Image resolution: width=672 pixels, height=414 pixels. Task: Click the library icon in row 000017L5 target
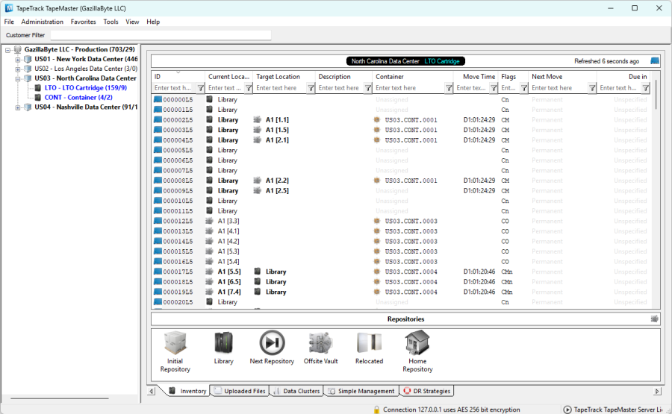coord(257,272)
